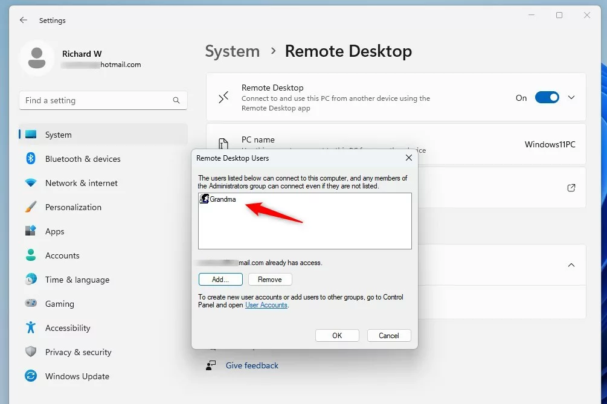Click the Give feedback person icon
This screenshot has width=607, height=404.
coord(211,365)
